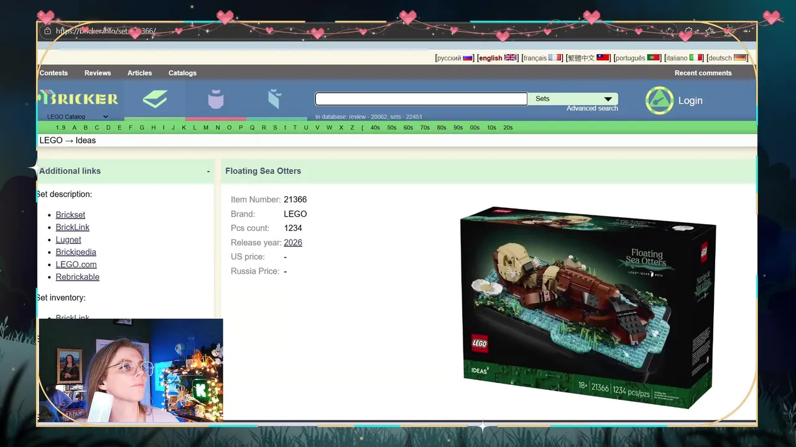Screen dimensions: 796x447
Task: Select the green book catalog icon
Action: (155, 99)
